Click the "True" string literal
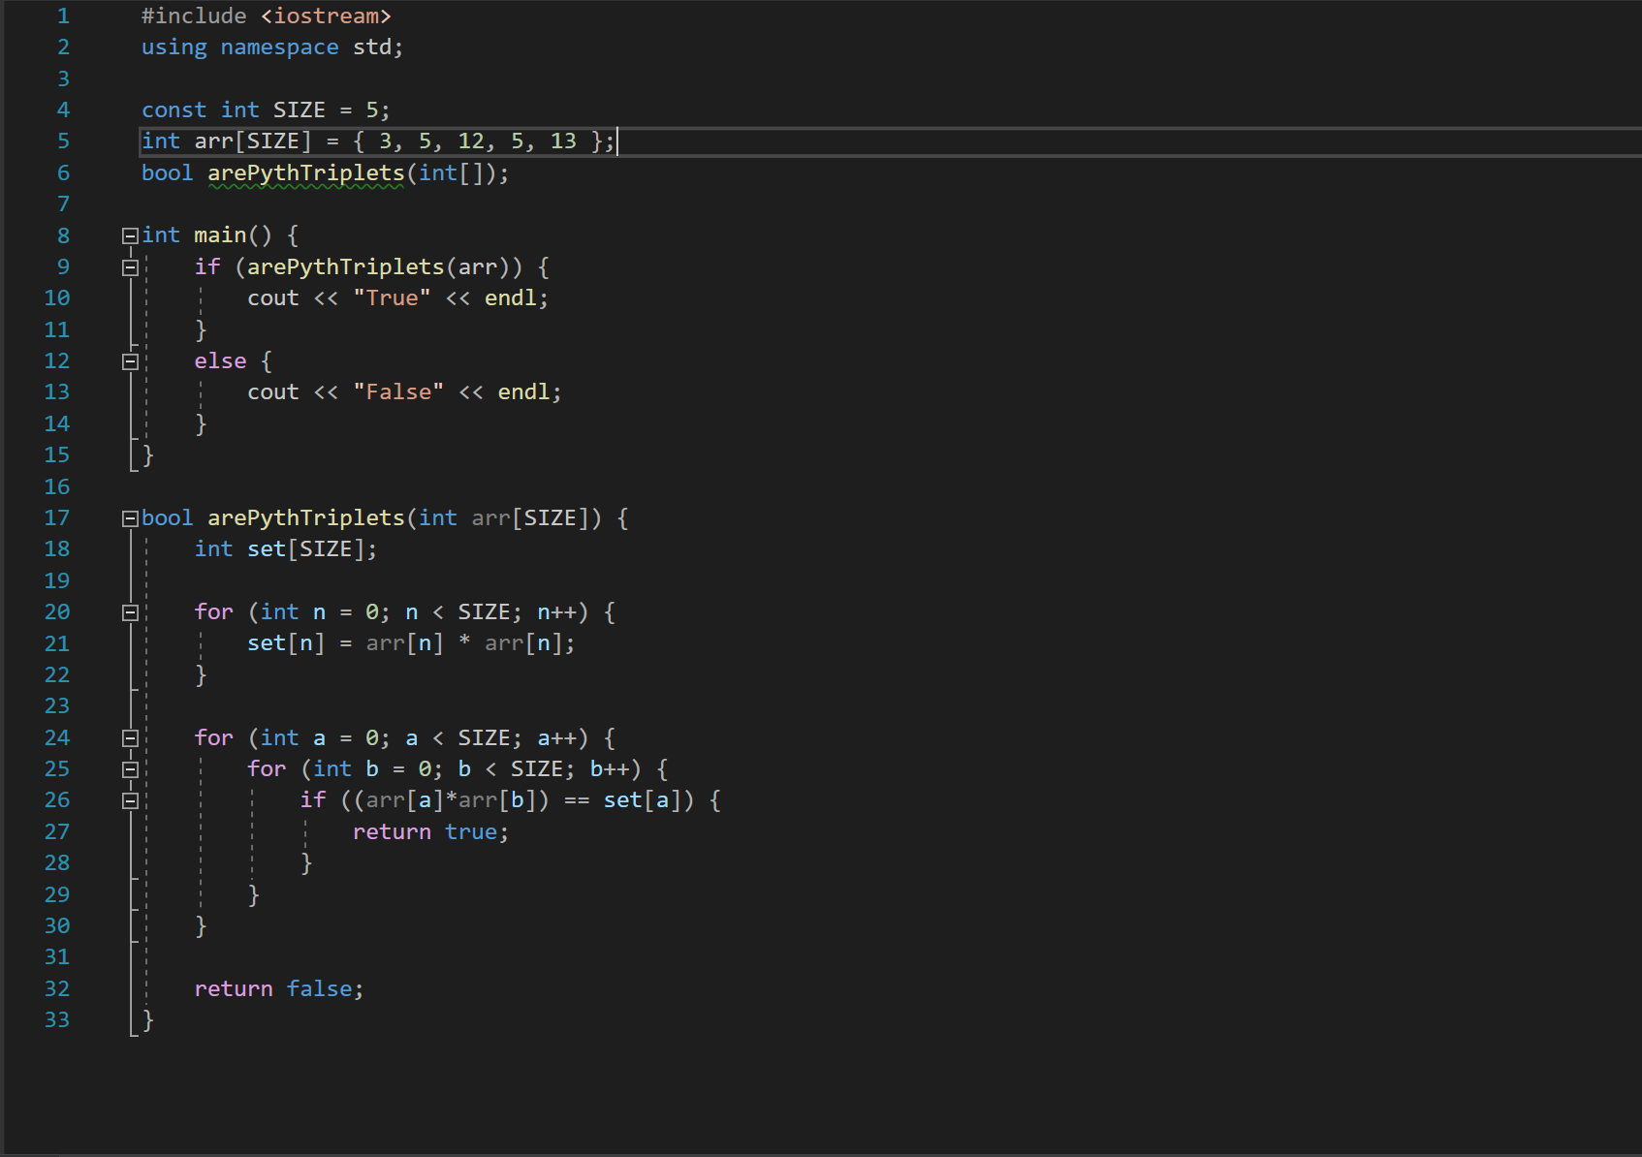The width and height of the screenshot is (1642, 1157). click(x=392, y=298)
